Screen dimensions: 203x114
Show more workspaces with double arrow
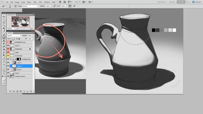pos(187,2)
